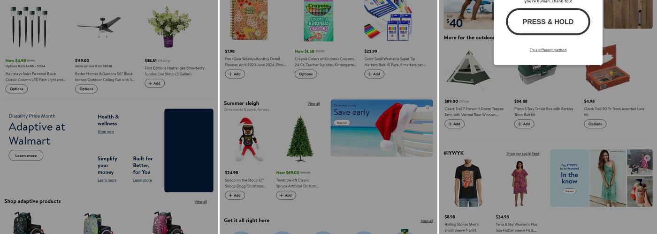Open the Shop our social feed link
The height and width of the screenshot is (234, 657).
click(523, 154)
